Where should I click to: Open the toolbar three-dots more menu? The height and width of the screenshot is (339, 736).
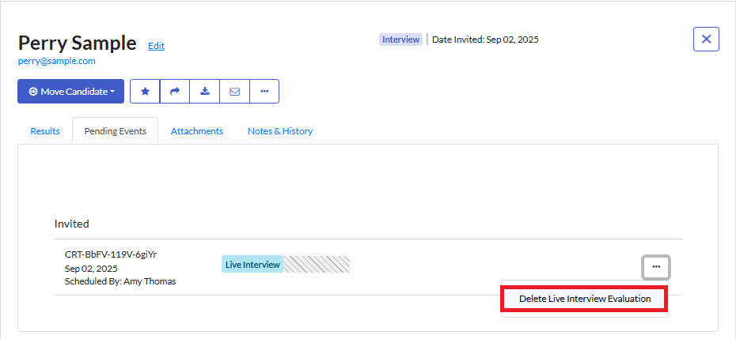point(264,92)
